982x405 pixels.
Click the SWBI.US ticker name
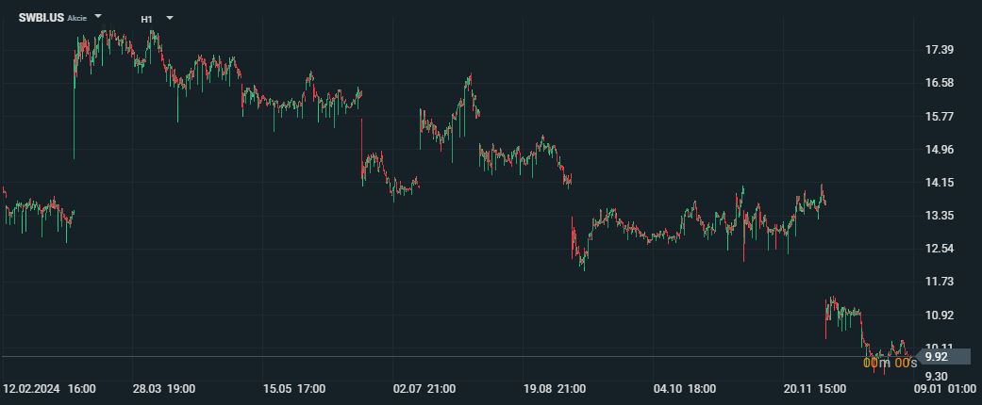41,17
